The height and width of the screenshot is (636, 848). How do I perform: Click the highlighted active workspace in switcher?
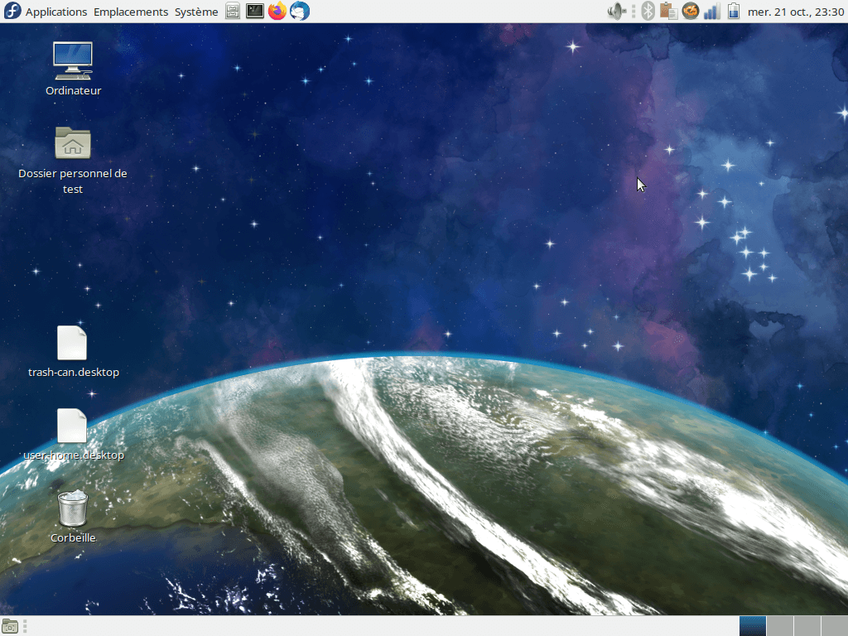(752, 626)
